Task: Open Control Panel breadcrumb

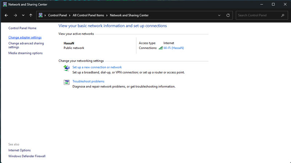Action: 57,15
